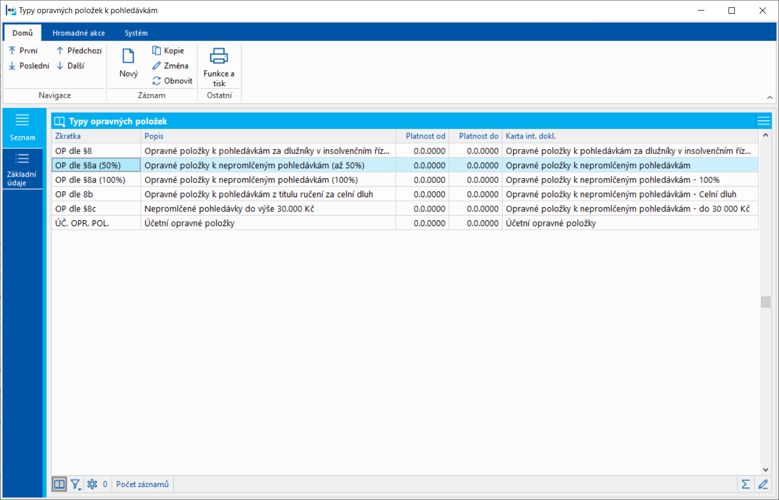
Task: Open Základní údaje in sidebar
Action: (x=22, y=169)
